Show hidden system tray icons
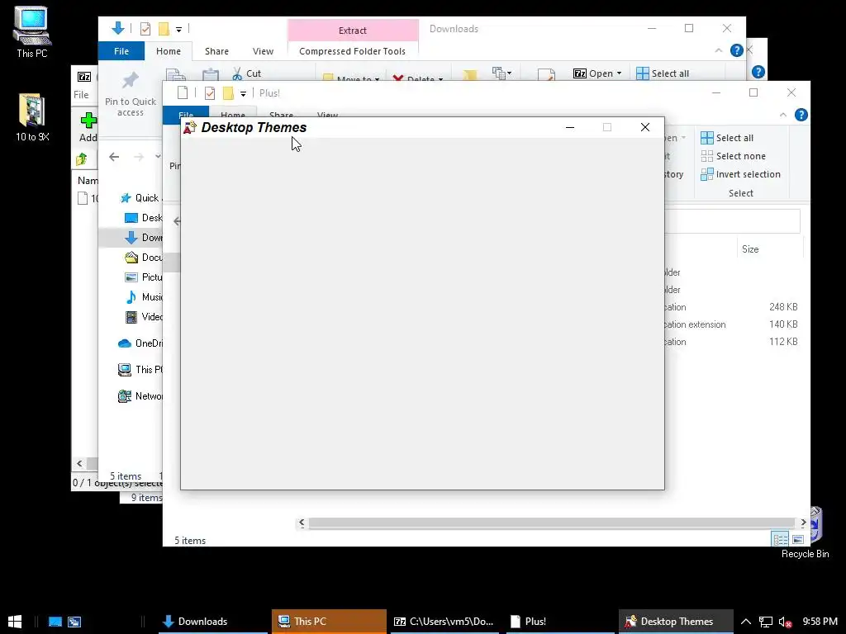The width and height of the screenshot is (846, 634). point(746,622)
